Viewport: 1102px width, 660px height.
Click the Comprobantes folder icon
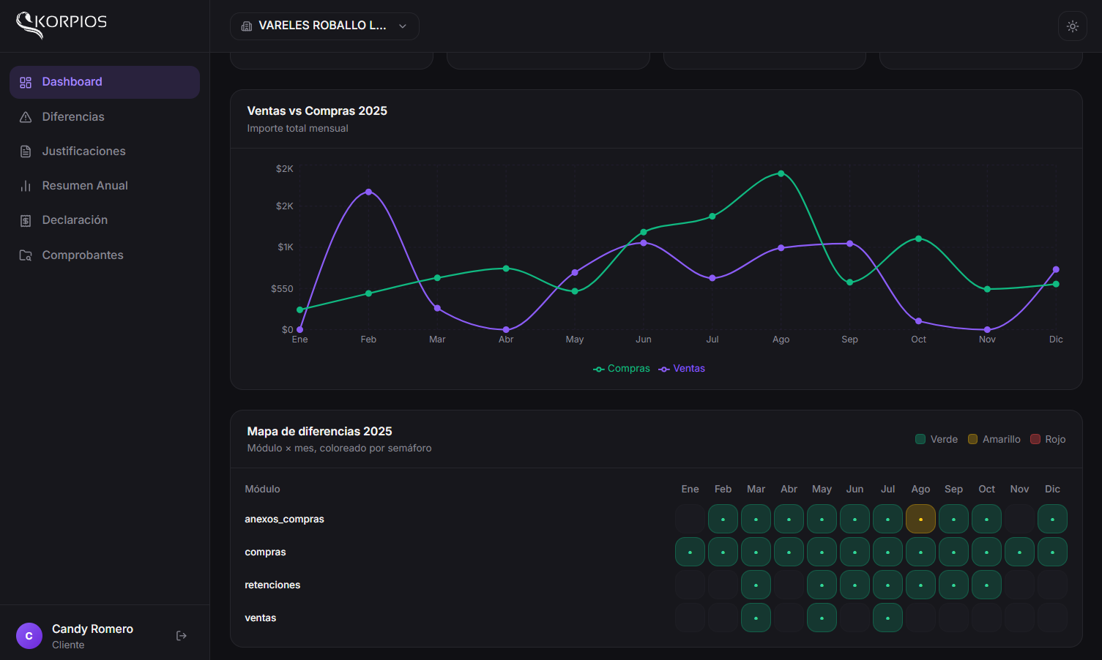coord(26,255)
